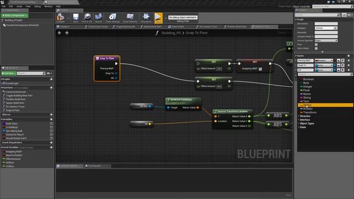
Task: Click the Compile toolbar icon
Action: tap(60, 18)
